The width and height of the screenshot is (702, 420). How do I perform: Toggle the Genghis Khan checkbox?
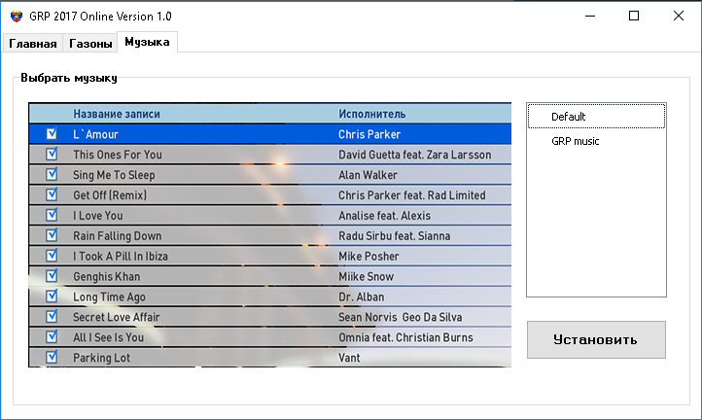52,275
